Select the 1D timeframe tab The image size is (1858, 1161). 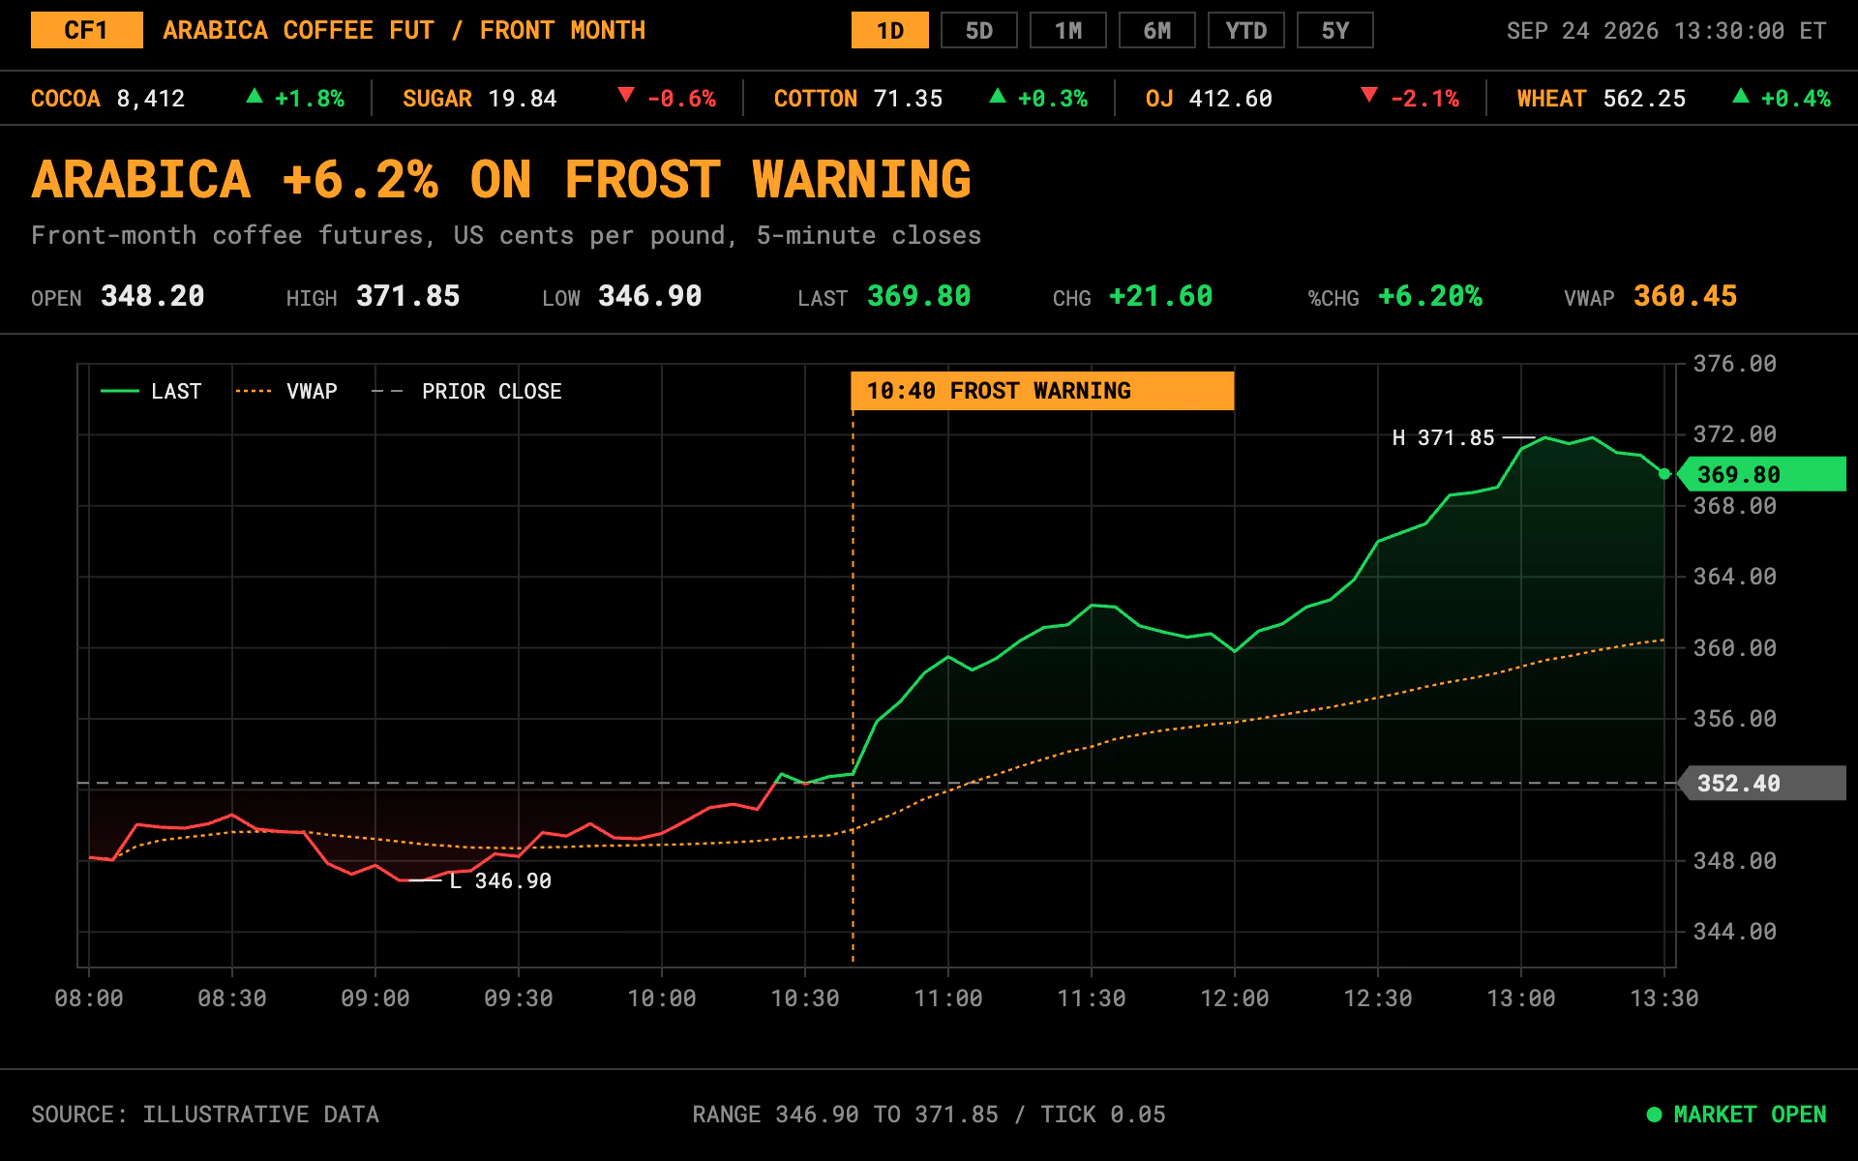[x=889, y=31]
